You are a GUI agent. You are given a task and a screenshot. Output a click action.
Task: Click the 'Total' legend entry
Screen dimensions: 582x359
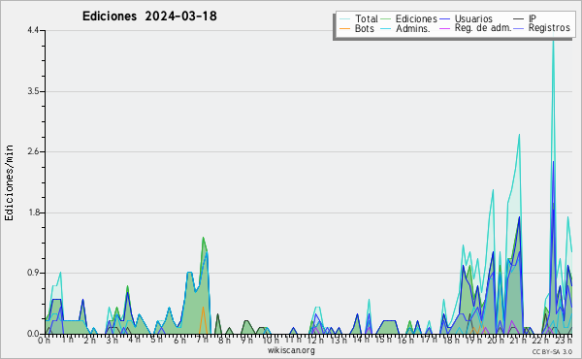click(x=366, y=18)
